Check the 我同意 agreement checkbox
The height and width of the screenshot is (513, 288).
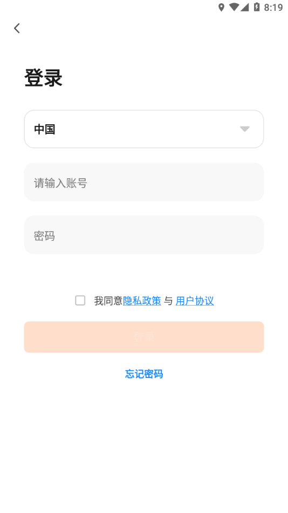80,300
